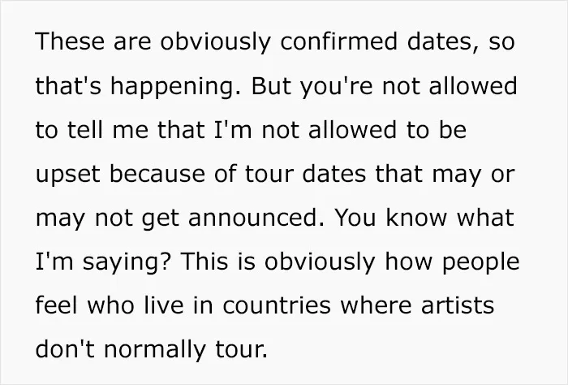Click the word "announced." in the text

256,218
